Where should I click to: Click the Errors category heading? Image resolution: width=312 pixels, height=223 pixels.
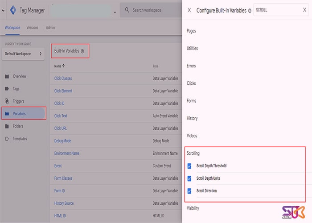point(191,66)
